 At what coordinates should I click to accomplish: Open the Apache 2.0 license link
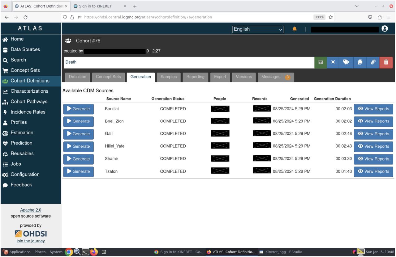coord(31,210)
